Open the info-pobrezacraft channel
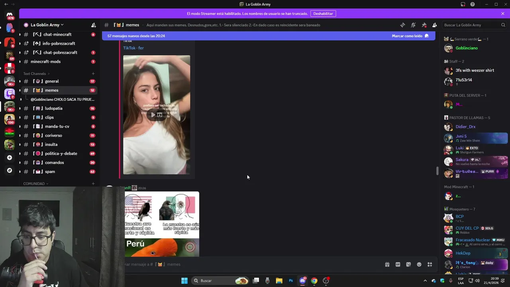Viewport: 510px width, 287px height. pos(59,43)
